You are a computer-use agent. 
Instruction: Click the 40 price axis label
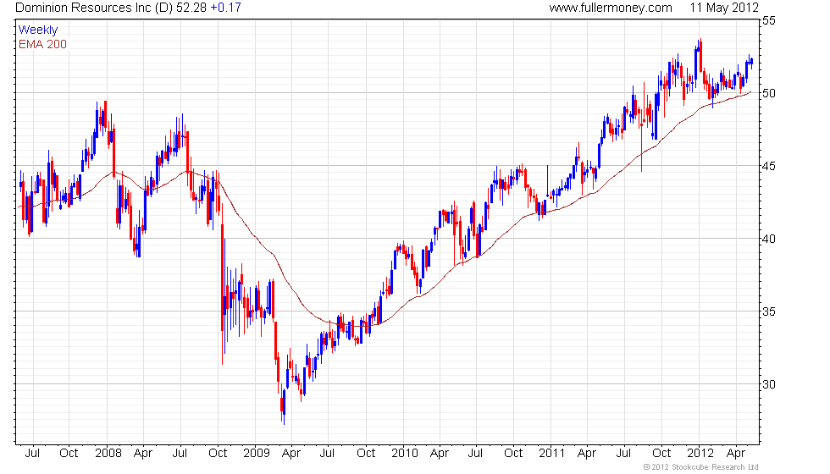point(769,239)
